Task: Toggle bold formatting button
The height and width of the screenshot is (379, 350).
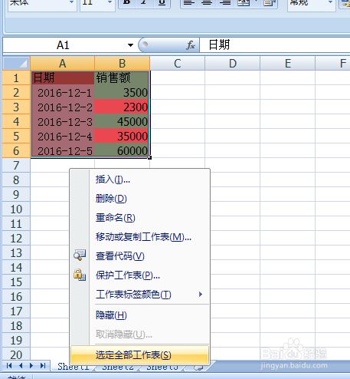Action: click(126, 3)
